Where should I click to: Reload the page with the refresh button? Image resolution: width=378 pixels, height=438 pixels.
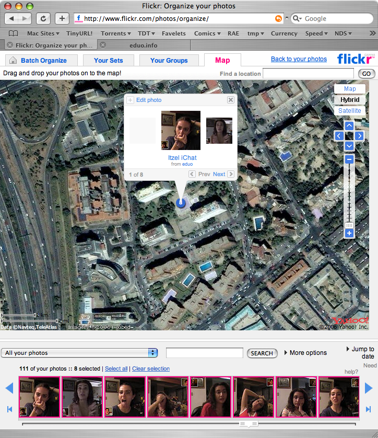43,19
